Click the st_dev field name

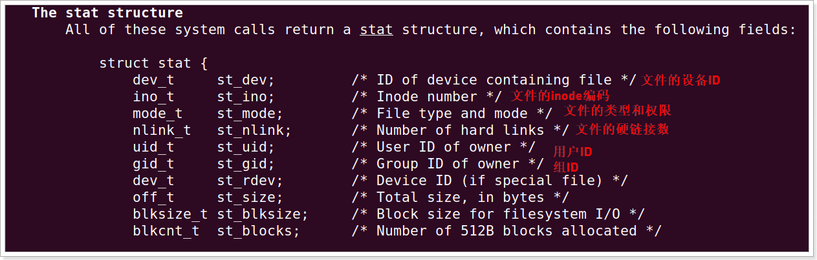tap(245, 80)
